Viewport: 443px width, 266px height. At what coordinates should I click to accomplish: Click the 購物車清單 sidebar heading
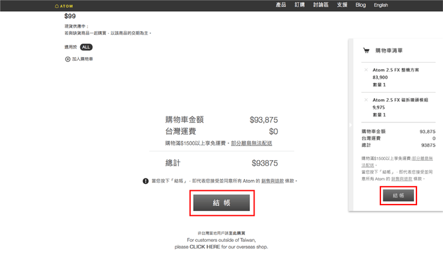coord(389,51)
